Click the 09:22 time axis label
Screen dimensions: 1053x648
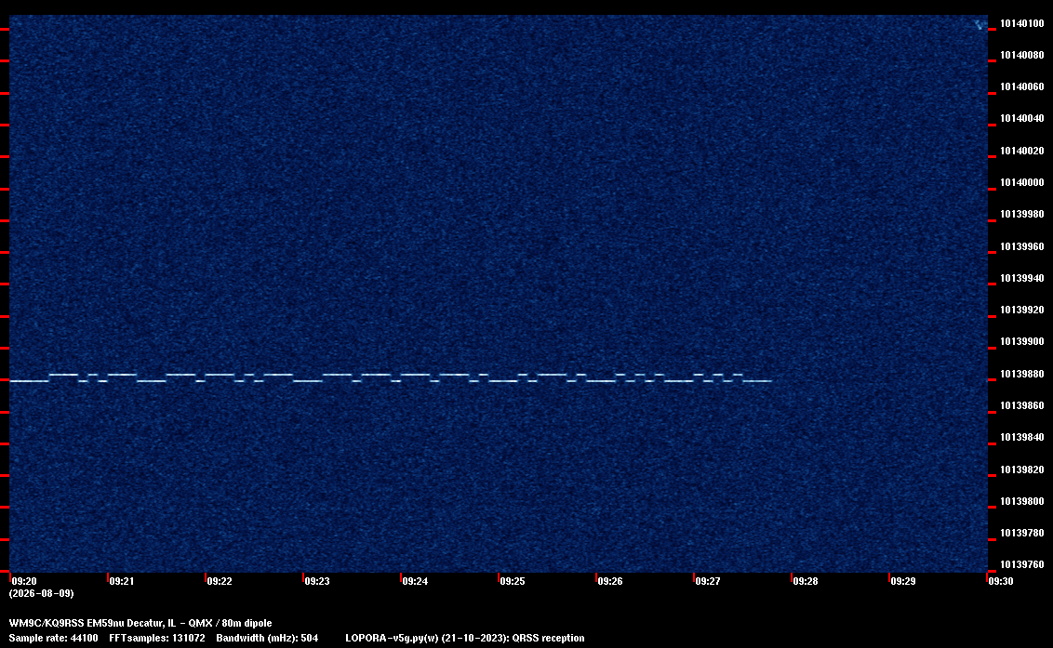(220, 581)
